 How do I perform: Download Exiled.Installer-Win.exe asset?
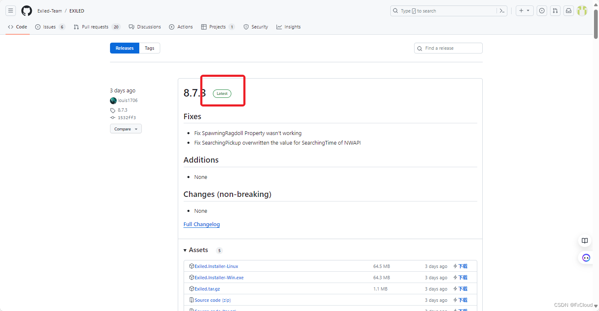[219, 278]
